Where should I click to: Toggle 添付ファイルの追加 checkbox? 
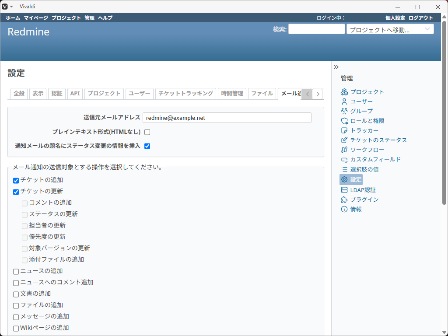24,260
